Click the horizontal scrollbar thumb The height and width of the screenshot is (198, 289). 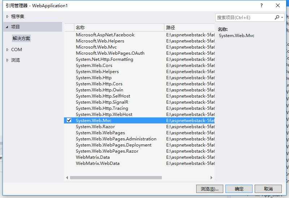(116, 177)
